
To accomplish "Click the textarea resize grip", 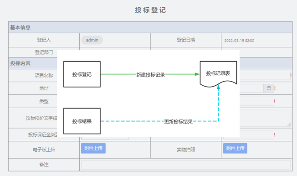I will 289,124.
